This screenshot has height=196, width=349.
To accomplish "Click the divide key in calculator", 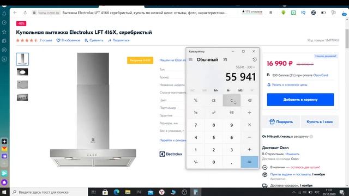I will [250, 113].
